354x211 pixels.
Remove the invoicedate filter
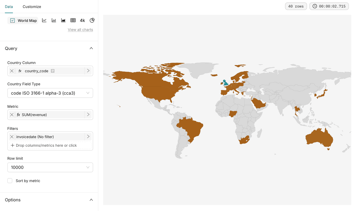(x=12, y=137)
